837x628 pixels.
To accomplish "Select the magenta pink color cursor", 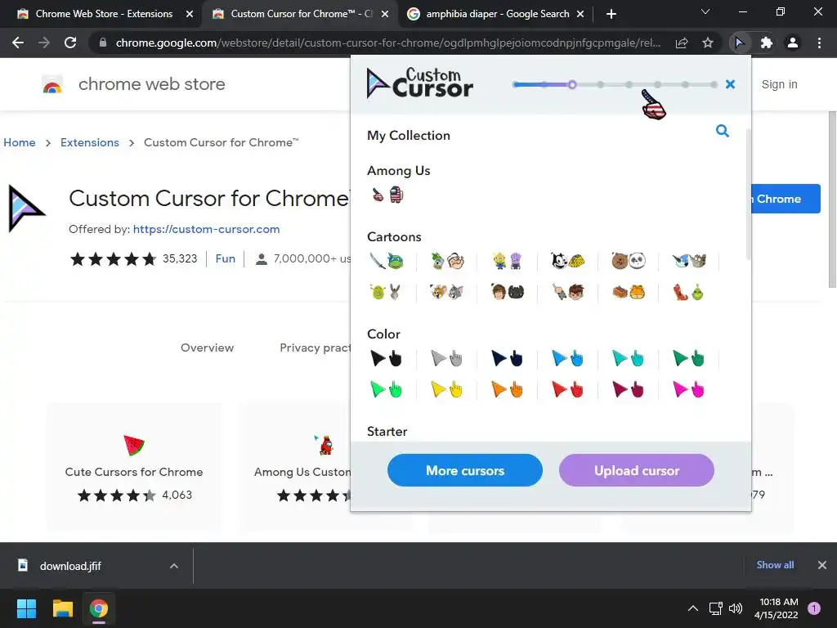I will [689, 389].
